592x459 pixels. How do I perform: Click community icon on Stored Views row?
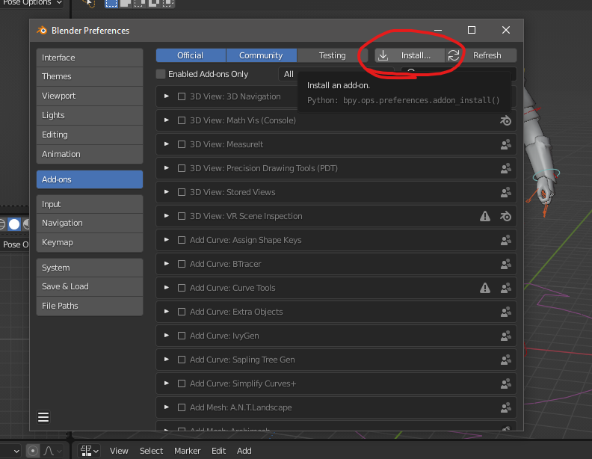505,192
